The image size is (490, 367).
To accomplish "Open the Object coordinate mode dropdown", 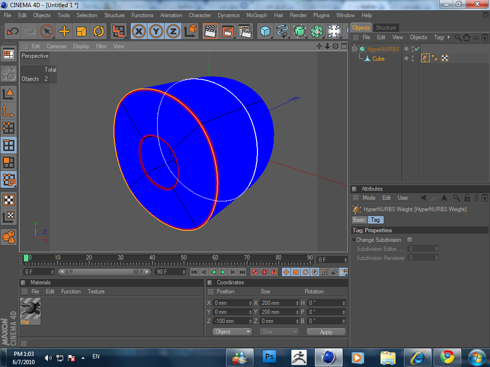I will (232, 332).
